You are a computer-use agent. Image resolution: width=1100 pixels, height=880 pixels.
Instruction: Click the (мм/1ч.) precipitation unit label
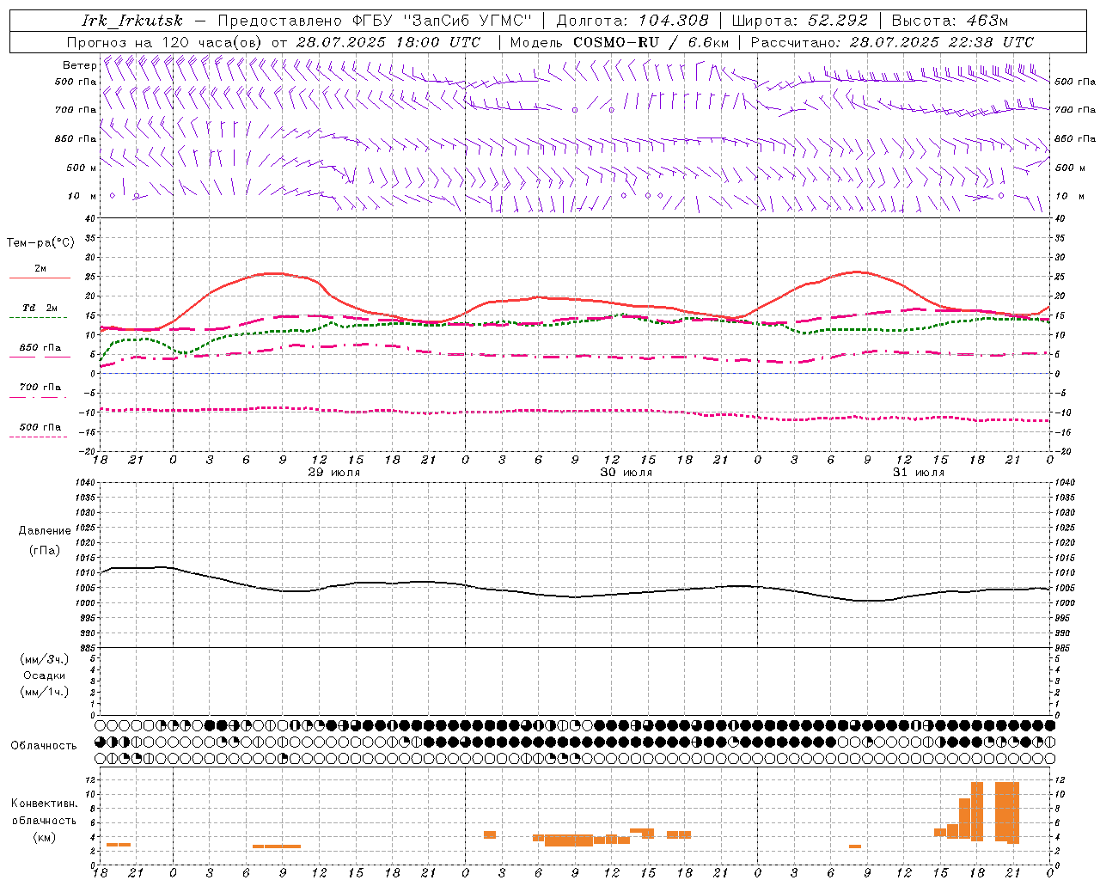tap(45, 692)
